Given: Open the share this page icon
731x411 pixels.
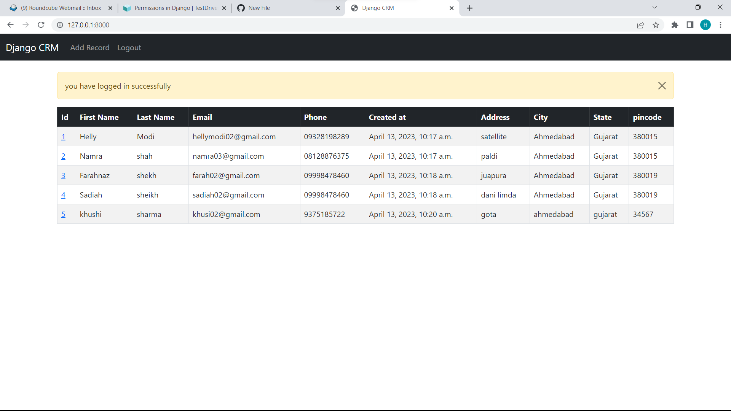Looking at the screenshot, I should pyautogui.click(x=640, y=25).
